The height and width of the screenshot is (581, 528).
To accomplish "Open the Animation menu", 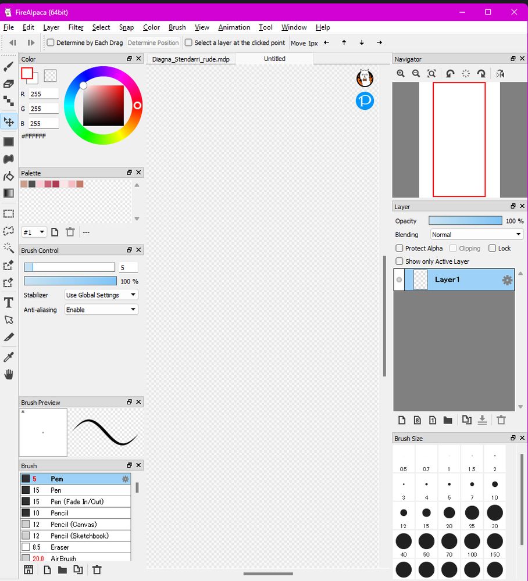I will pyautogui.click(x=234, y=27).
